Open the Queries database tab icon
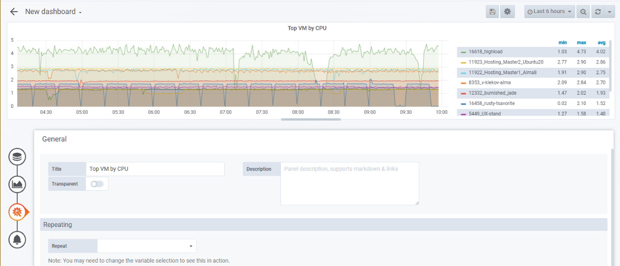Viewport: 620px width, 266px height. pos(17,157)
